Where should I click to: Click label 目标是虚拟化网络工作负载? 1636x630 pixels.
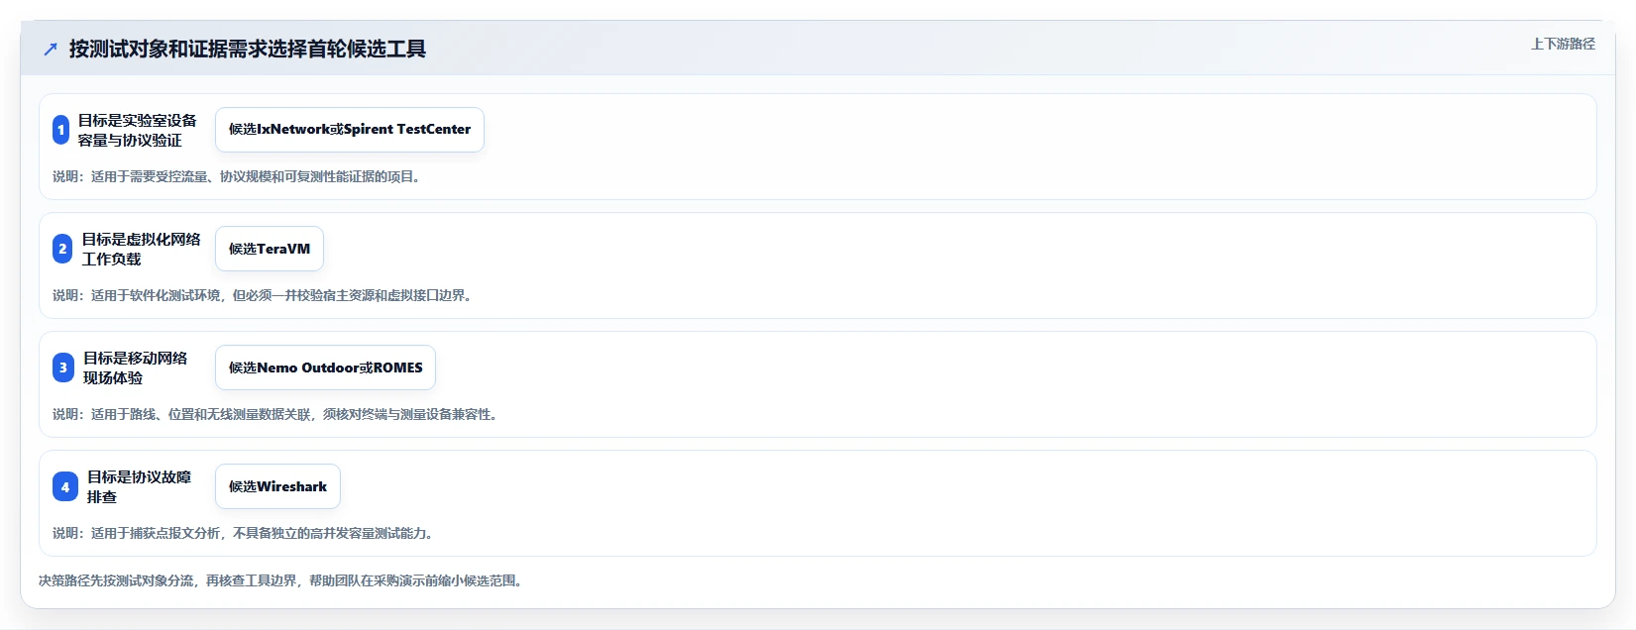[141, 249]
